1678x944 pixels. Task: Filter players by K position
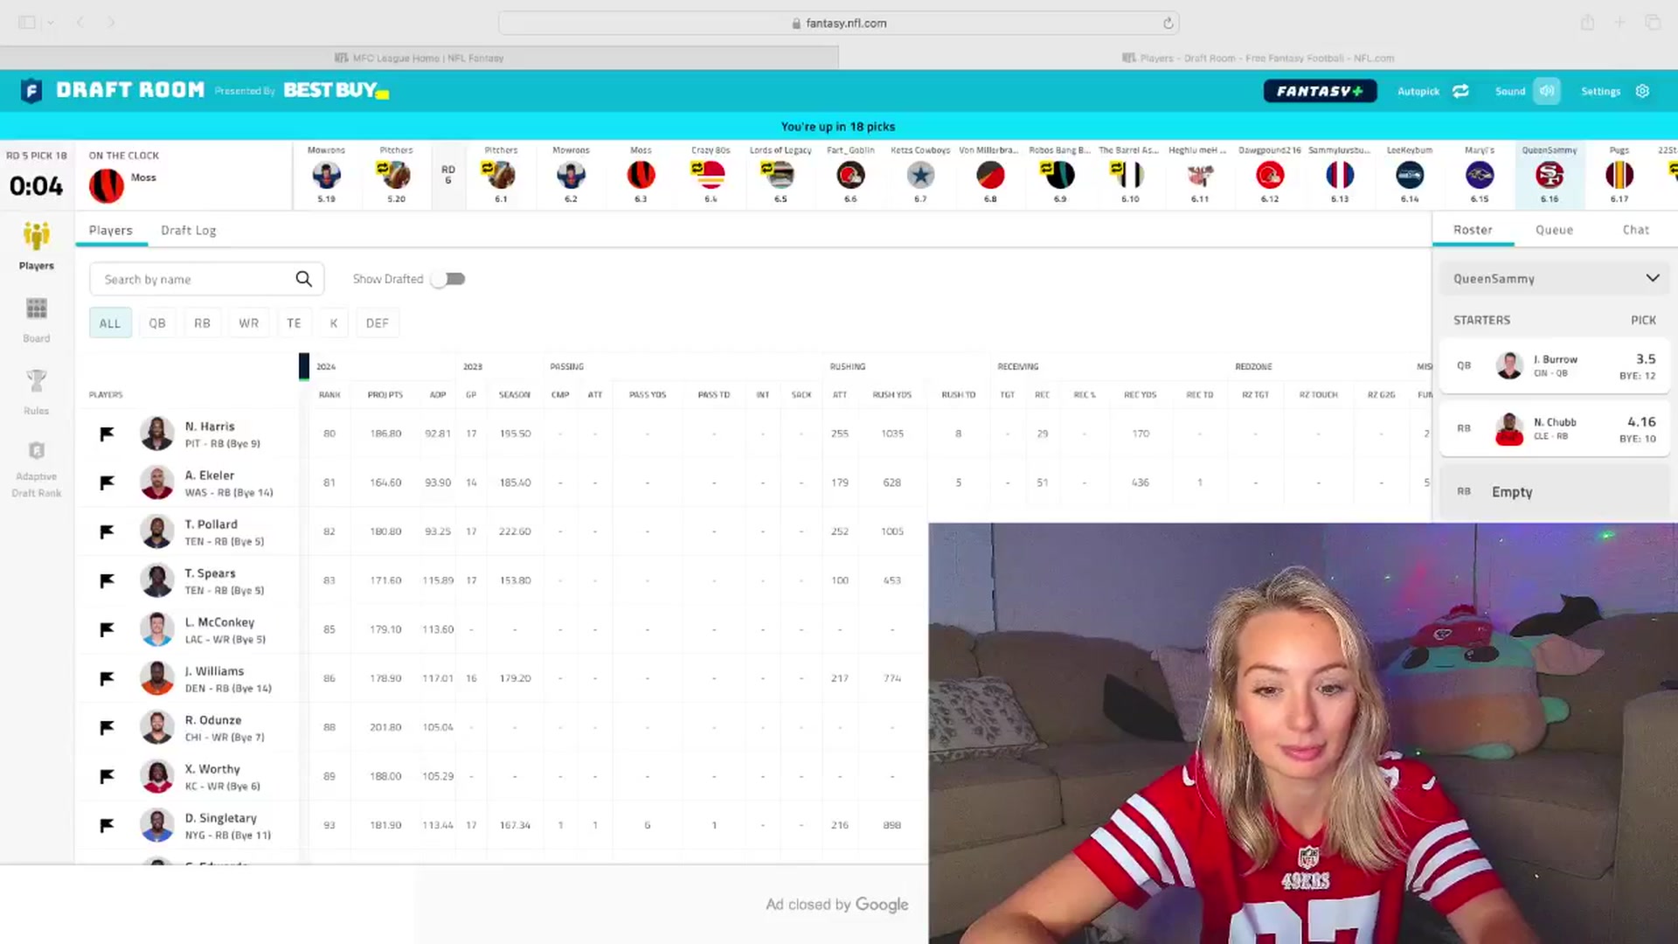click(x=334, y=323)
